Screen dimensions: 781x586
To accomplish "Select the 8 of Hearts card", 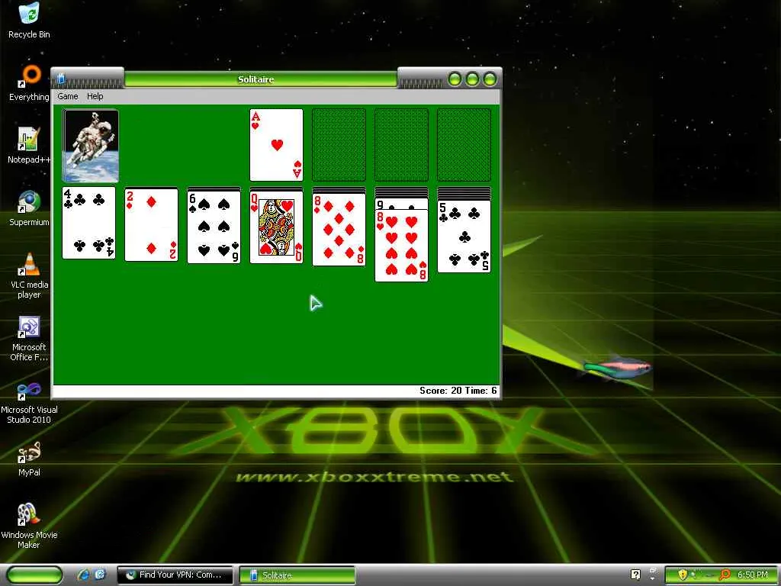I will click(x=401, y=246).
